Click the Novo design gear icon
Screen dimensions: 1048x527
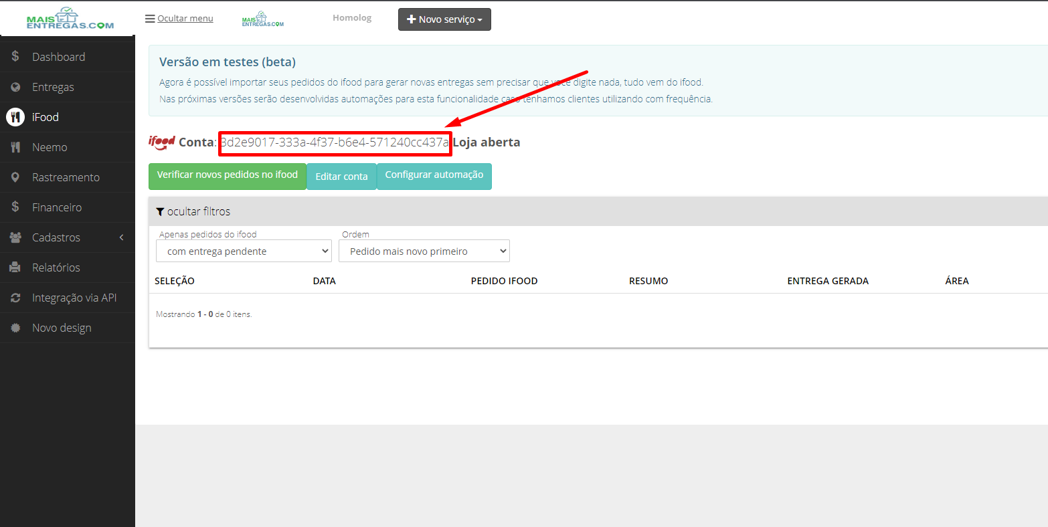[x=15, y=328]
